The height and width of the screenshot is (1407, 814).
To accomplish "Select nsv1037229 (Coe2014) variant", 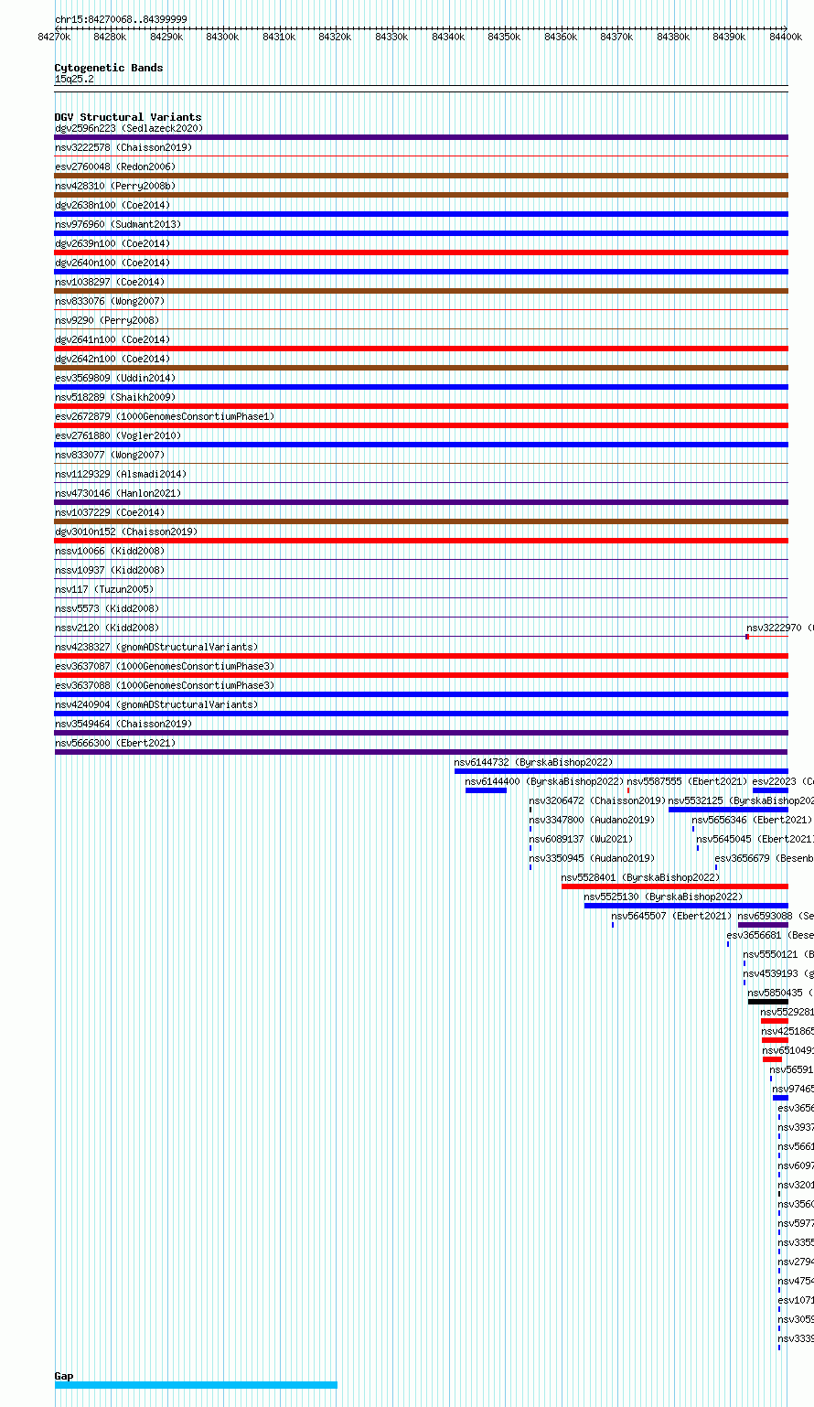I will (x=110, y=512).
